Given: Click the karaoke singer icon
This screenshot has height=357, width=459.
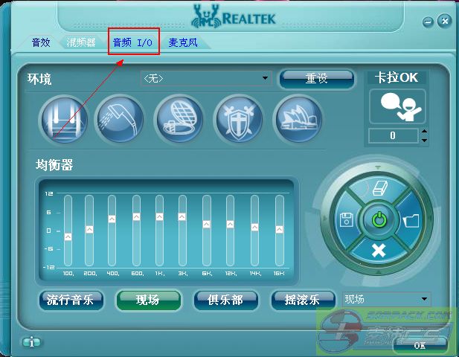Looking at the screenshot, I should tap(397, 107).
